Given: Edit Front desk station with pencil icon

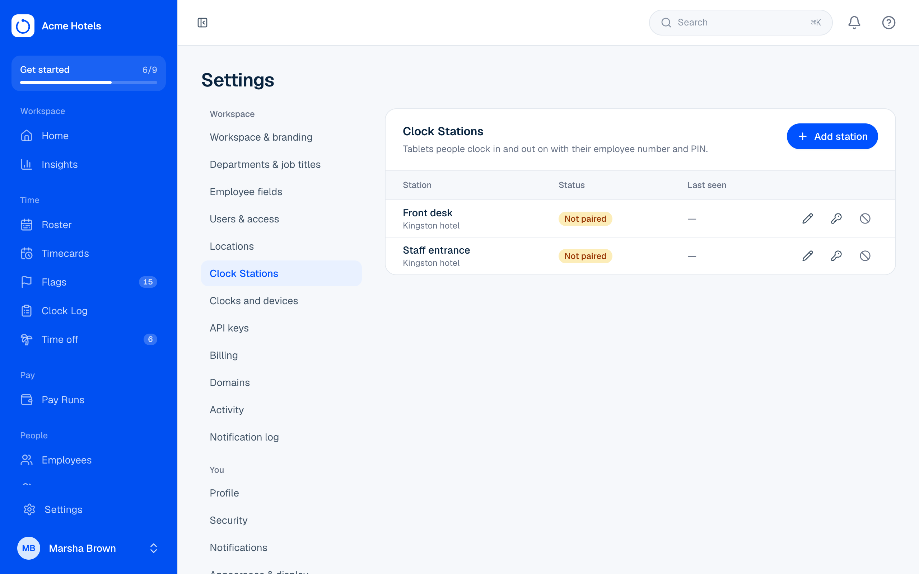Looking at the screenshot, I should coord(807,219).
